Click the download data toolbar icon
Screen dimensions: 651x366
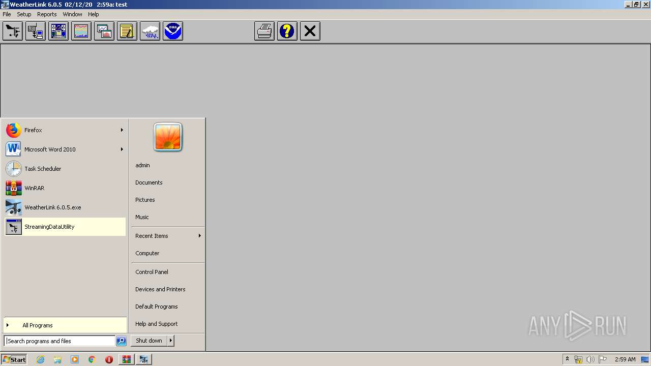click(x=36, y=31)
